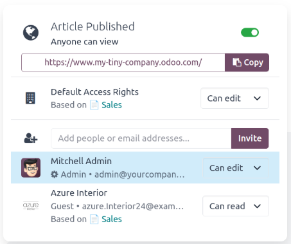Click the clipboard icon on Copy button
This screenshot has width=291, height=244.
[237, 62]
